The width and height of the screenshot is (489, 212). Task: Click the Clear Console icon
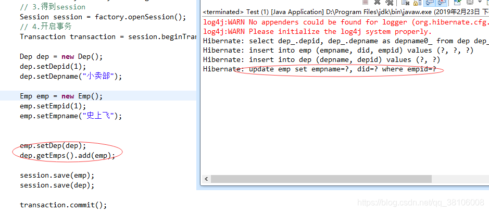point(406,2)
